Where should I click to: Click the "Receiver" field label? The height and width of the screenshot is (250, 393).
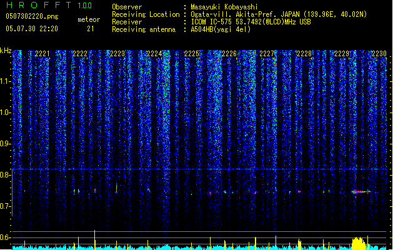tap(127, 22)
